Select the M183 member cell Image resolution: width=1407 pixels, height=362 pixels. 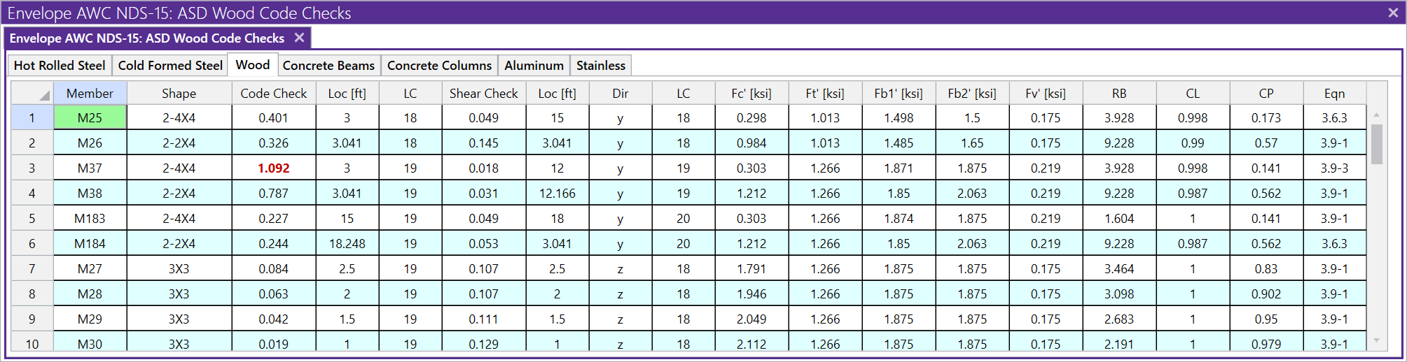tap(90, 219)
